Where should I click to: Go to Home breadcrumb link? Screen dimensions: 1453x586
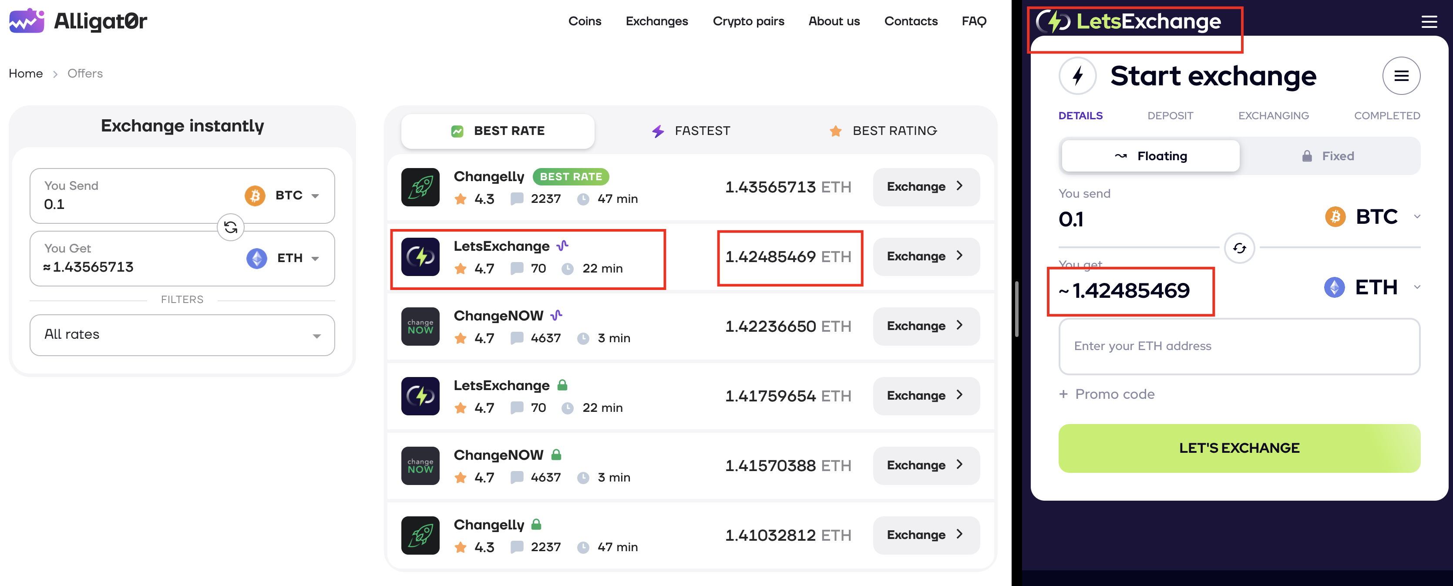(25, 73)
